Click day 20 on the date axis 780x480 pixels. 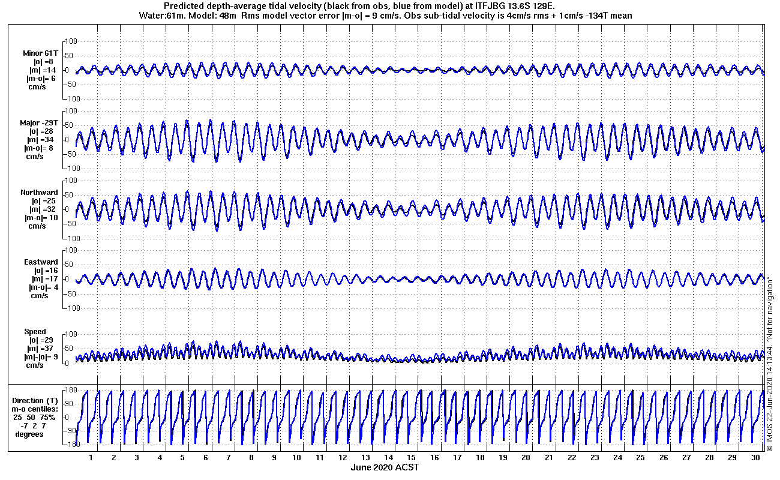pos(526,458)
